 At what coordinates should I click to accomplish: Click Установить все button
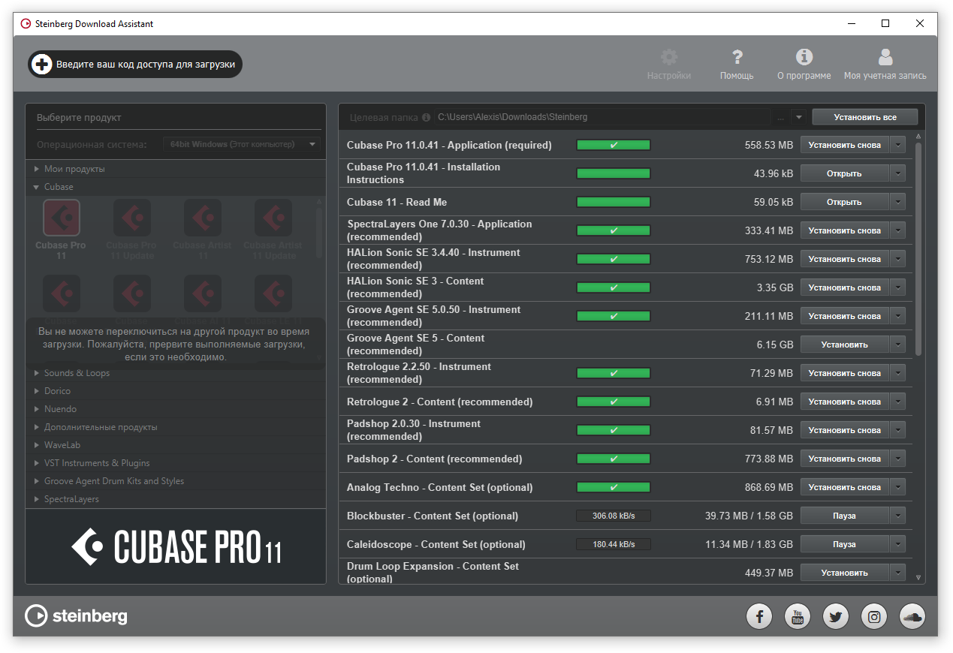[x=865, y=117]
